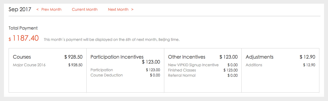The height and width of the screenshot is (101, 328).
Task: Open the Courses section heading
Action: pos(22,57)
